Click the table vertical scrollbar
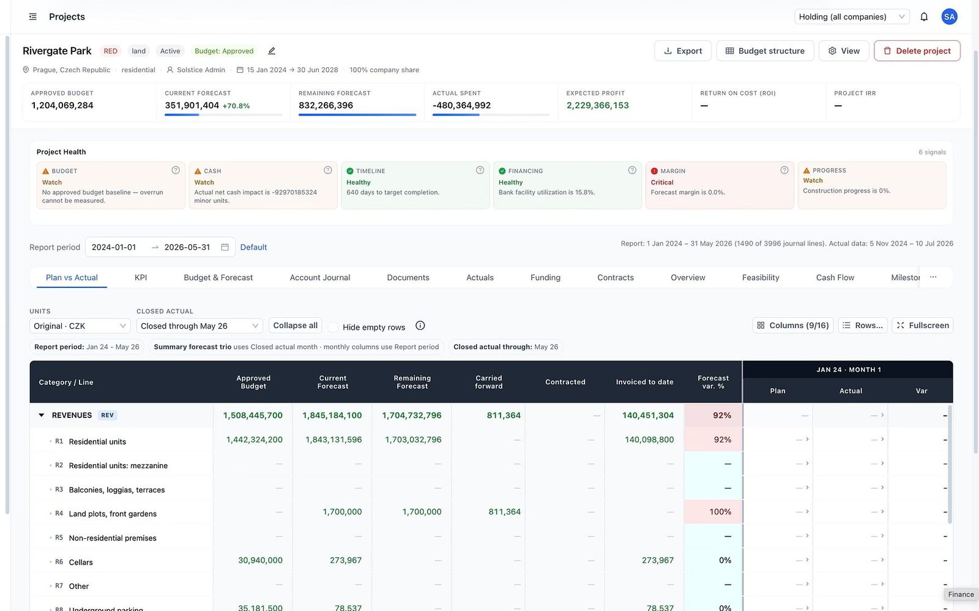Viewport: 979px width, 611px height. (950, 464)
